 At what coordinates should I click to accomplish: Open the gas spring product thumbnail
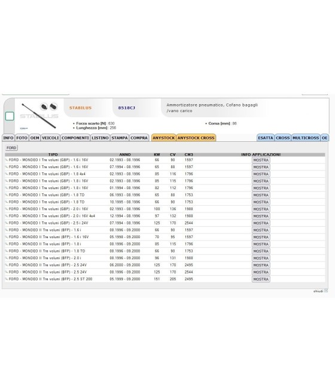(x=39, y=116)
